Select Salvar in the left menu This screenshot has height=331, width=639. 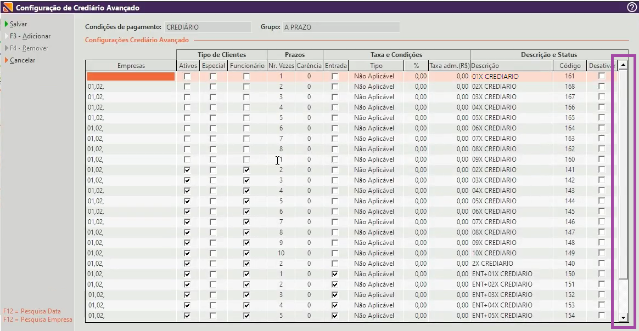coord(18,24)
